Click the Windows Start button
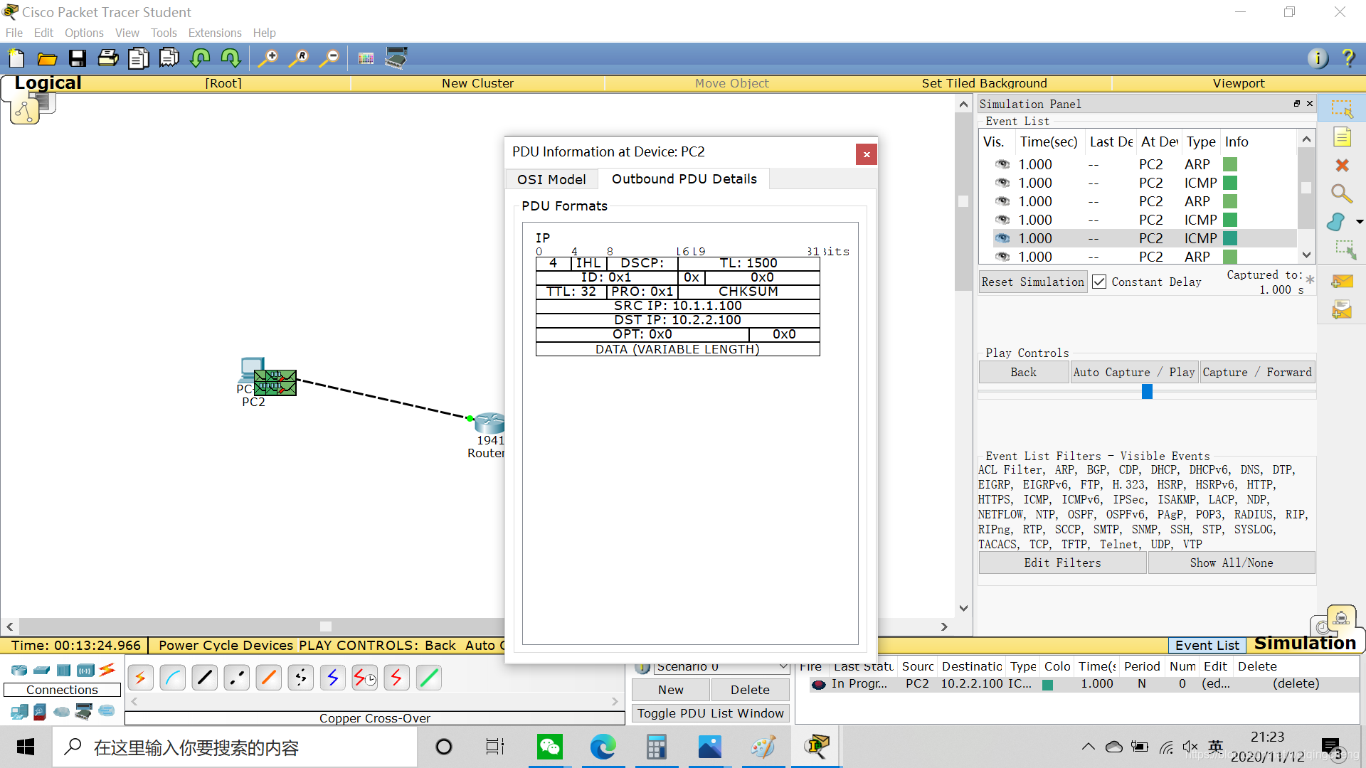Screen dimensions: 1366x768 [x=26, y=747]
